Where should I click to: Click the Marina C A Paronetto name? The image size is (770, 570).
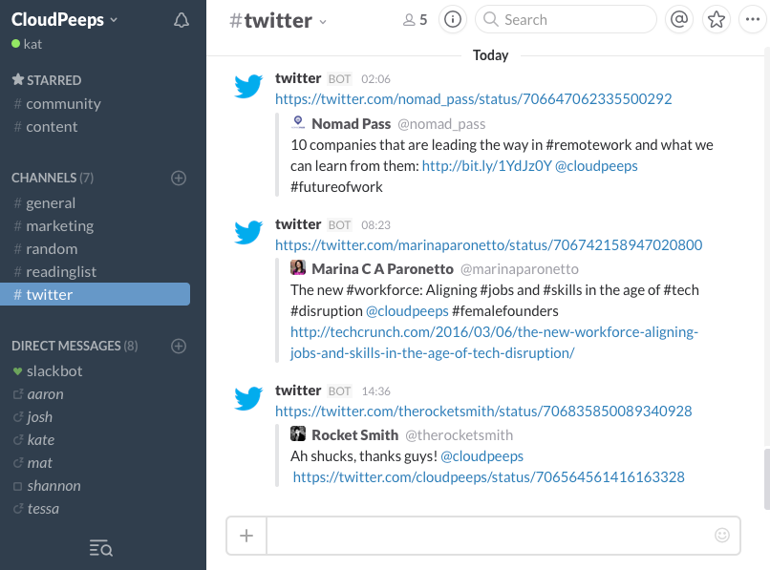pyautogui.click(x=382, y=269)
